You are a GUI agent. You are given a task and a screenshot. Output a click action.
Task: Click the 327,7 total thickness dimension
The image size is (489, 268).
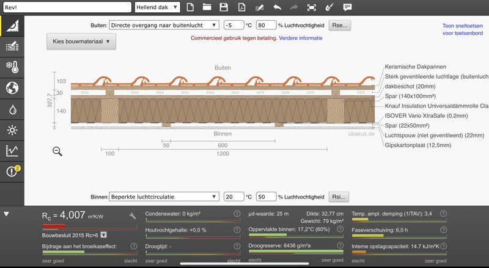[x=50, y=100]
